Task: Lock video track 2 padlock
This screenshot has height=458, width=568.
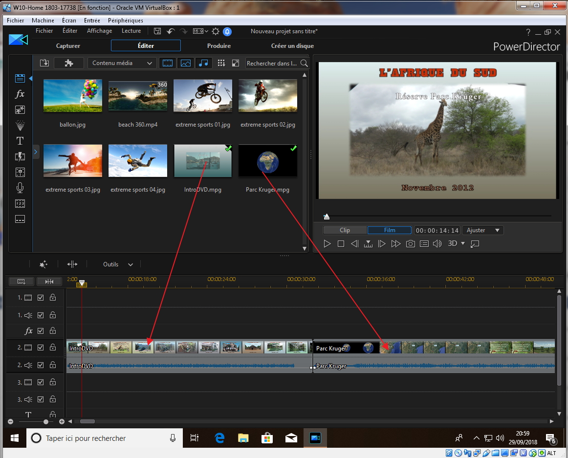Action: point(52,348)
